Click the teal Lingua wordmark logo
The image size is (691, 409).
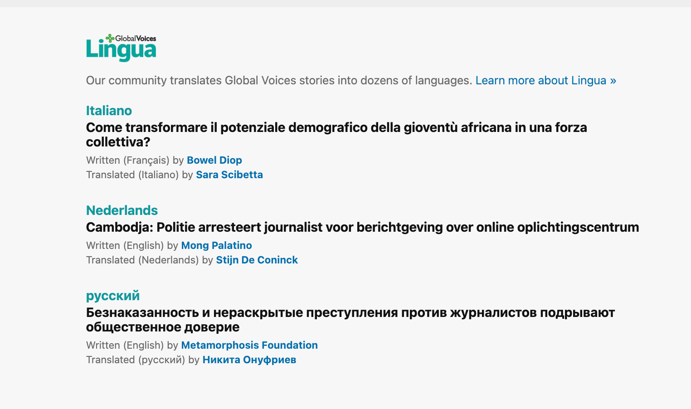coord(121,50)
